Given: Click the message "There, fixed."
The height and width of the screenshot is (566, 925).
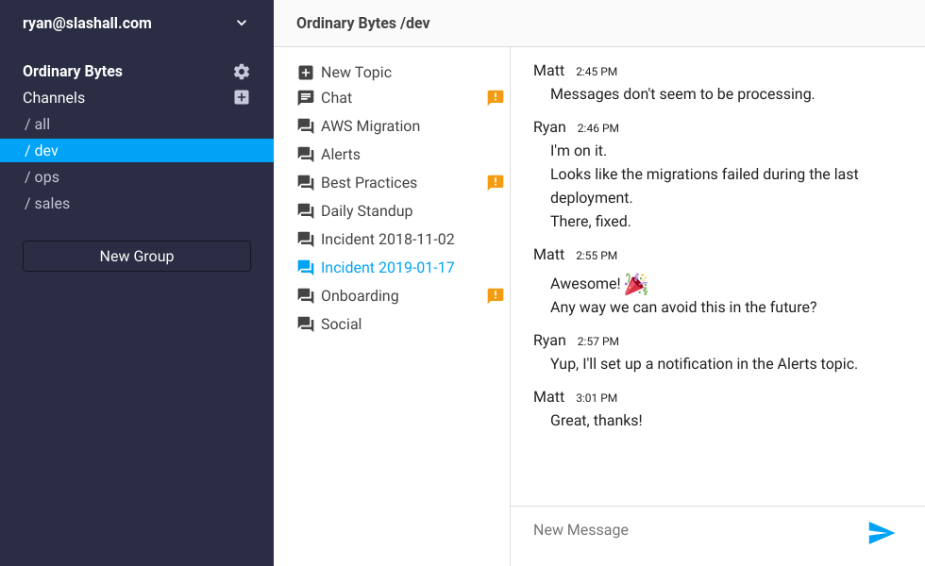Looking at the screenshot, I should [591, 222].
